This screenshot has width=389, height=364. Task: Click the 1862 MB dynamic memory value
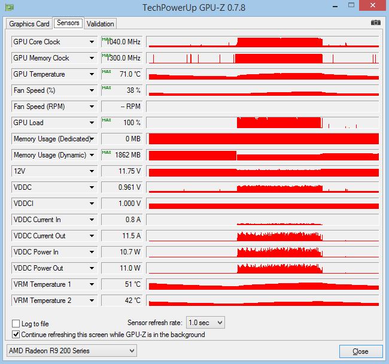pos(122,155)
